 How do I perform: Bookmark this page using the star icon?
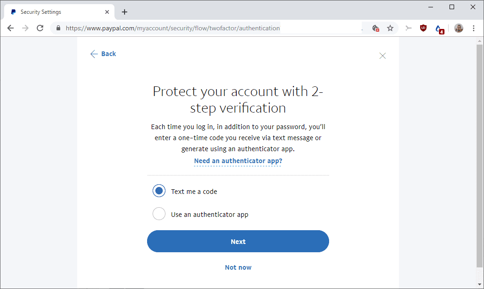coord(390,28)
